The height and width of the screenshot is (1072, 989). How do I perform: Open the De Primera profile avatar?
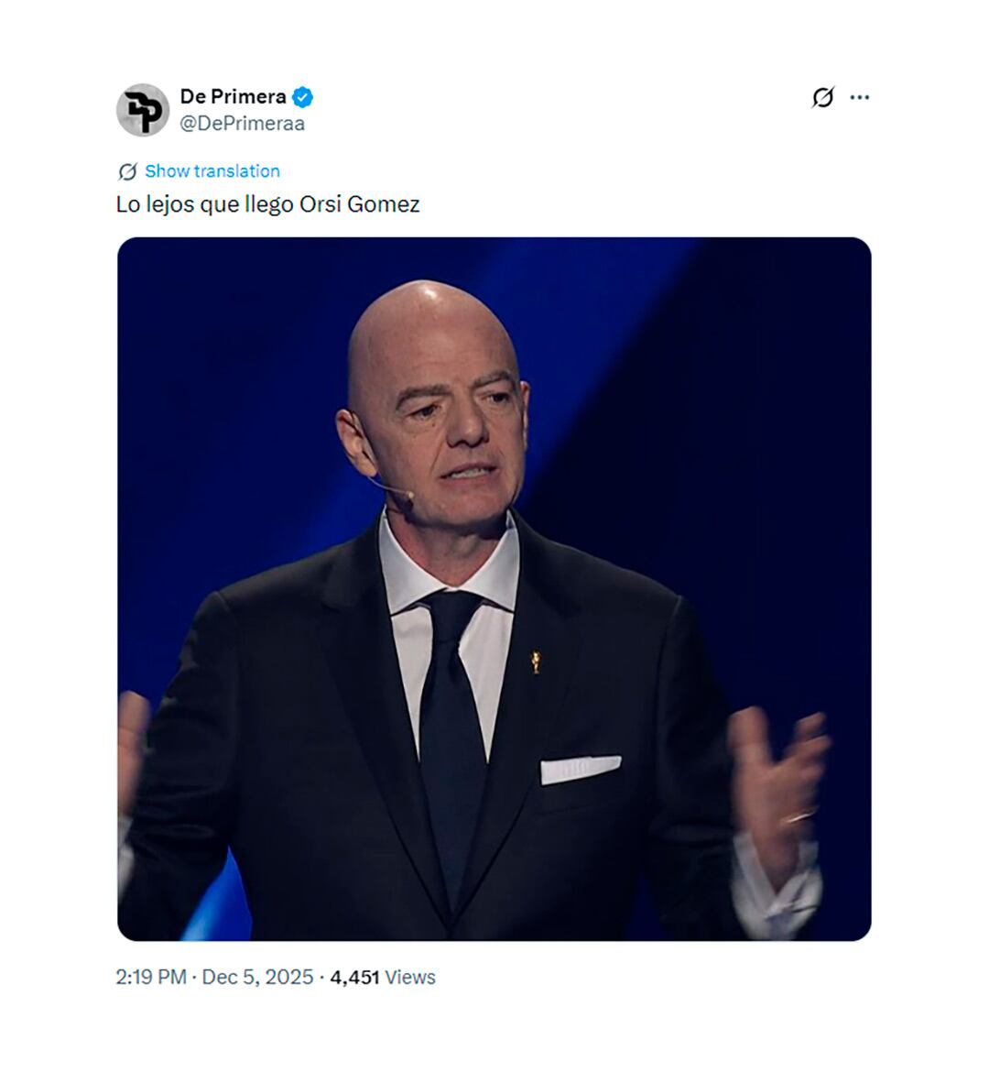(143, 110)
